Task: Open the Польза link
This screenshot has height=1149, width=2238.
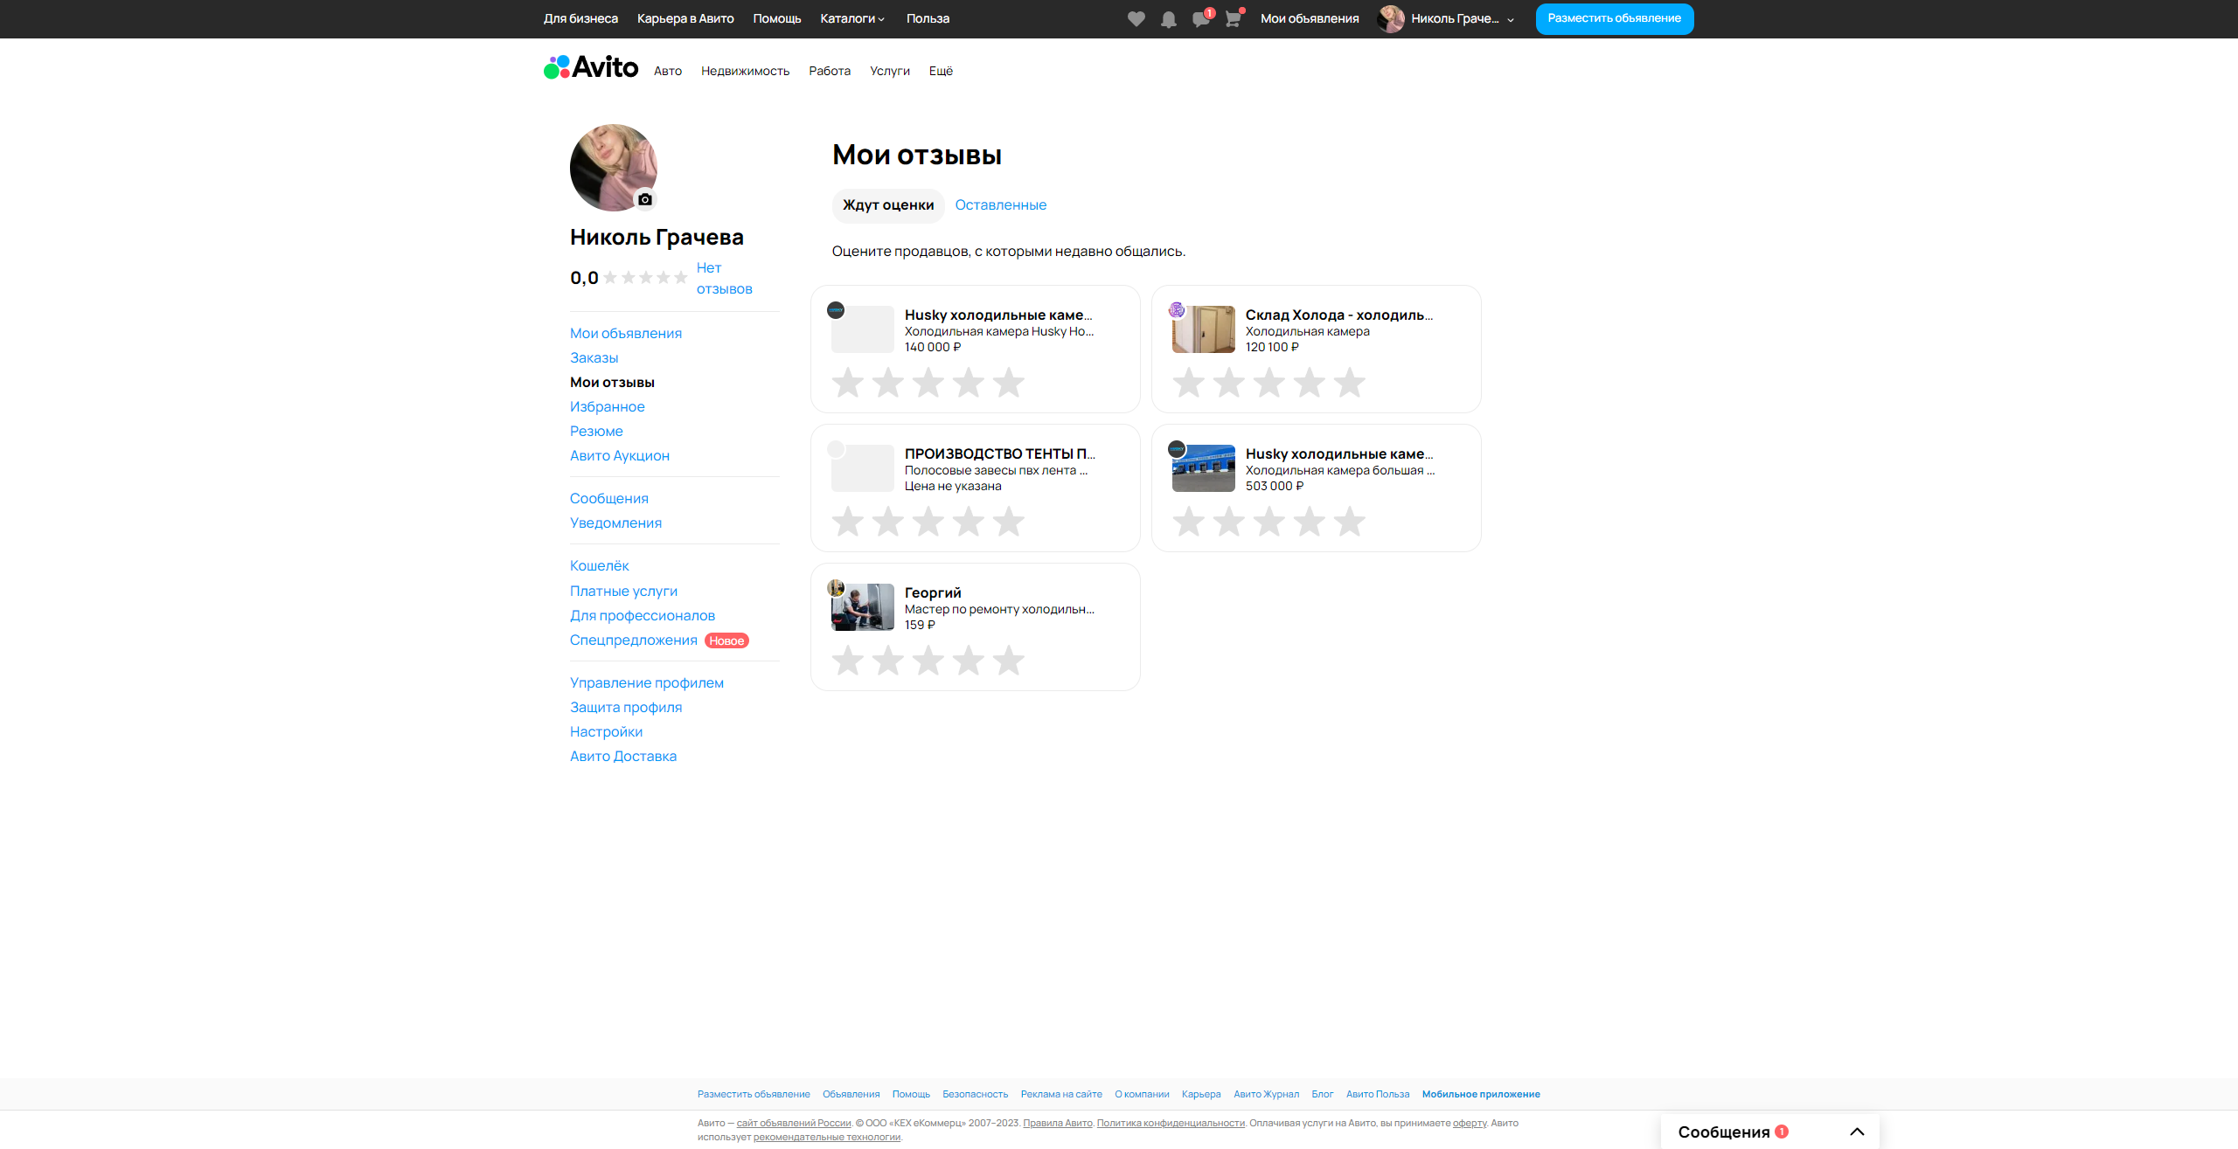Action: tap(928, 19)
